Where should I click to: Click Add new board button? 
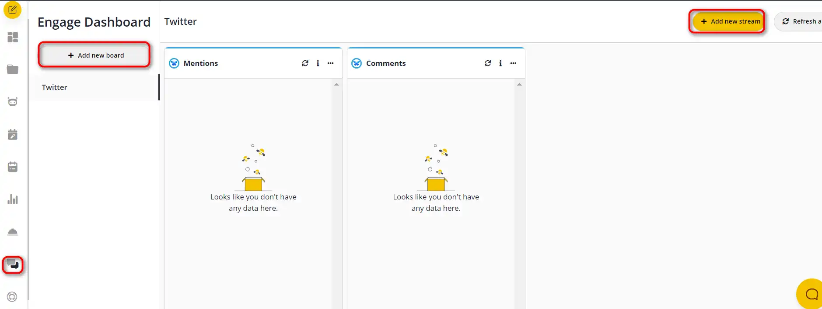pyautogui.click(x=95, y=55)
